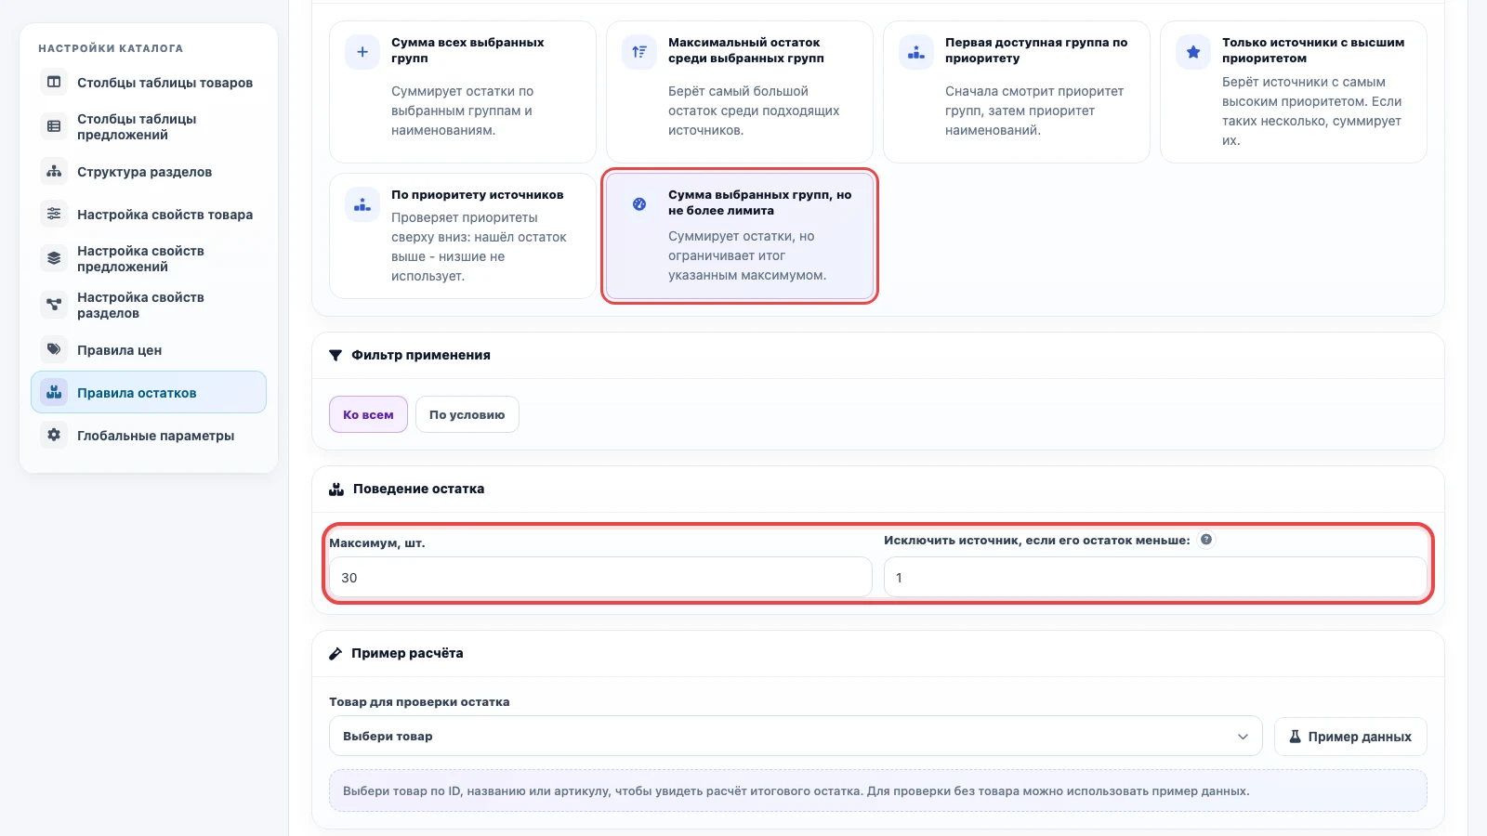Click the pen icon near Пример расчёта
This screenshot has height=836, width=1487.
(x=336, y=654)
